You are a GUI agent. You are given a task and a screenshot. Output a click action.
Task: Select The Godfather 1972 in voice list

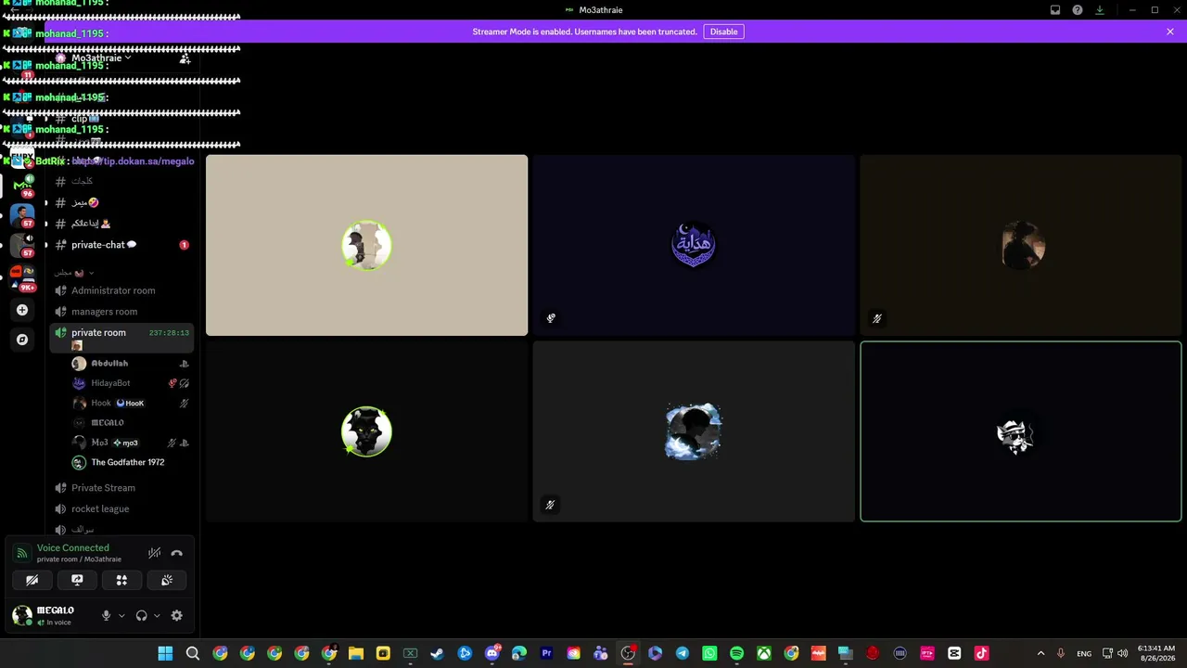coord(129,462)
